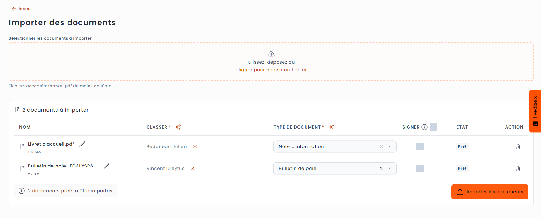Remove Beduneau Julien from the CLASSER column
Screen dimensions: 541x218
tap(195, 146)
